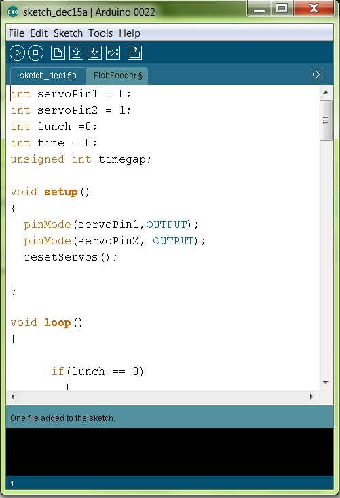Click the vertical scrollbar up arrow
340x498 pixels.
point(326,93)
